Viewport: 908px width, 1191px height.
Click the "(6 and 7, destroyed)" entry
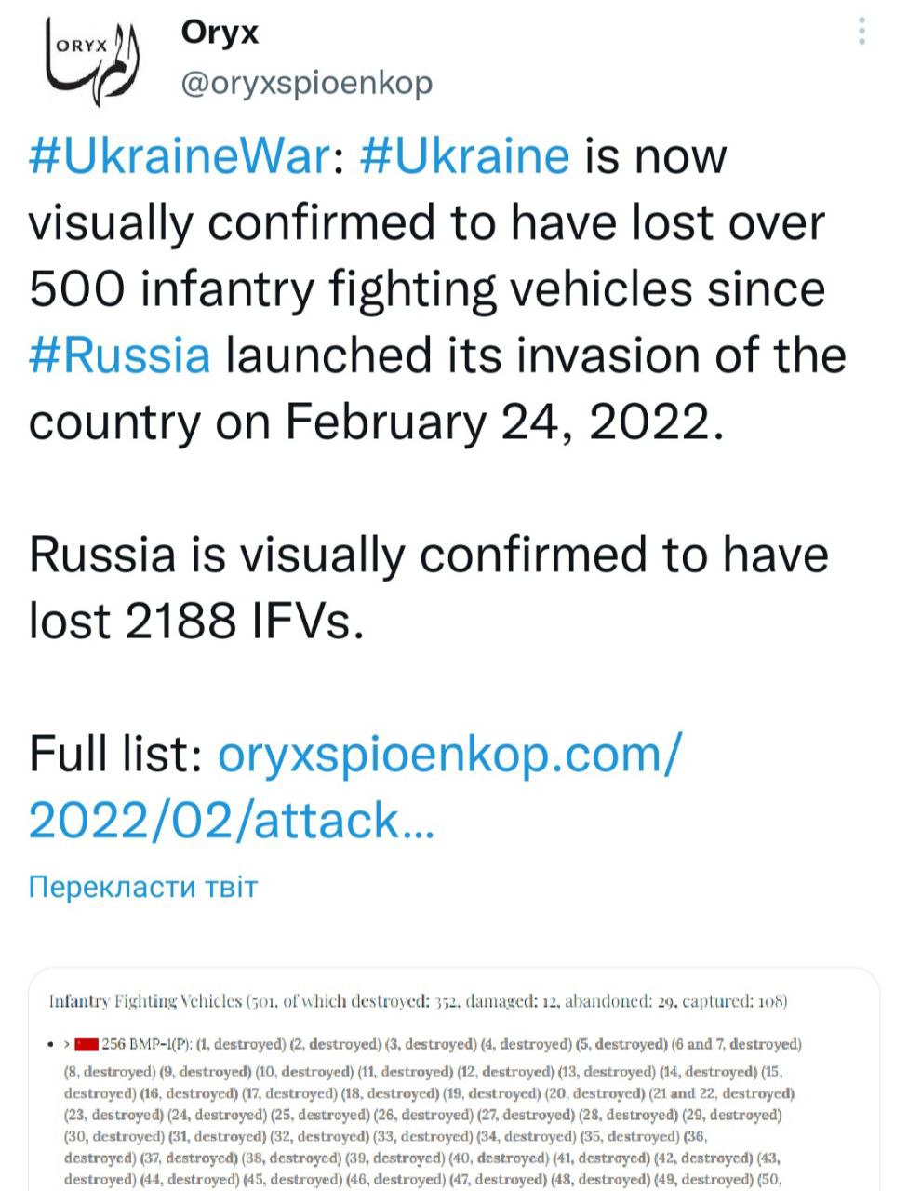pos(737,1045)
